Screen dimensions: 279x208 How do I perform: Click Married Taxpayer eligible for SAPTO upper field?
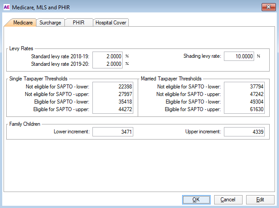(244, 109)
